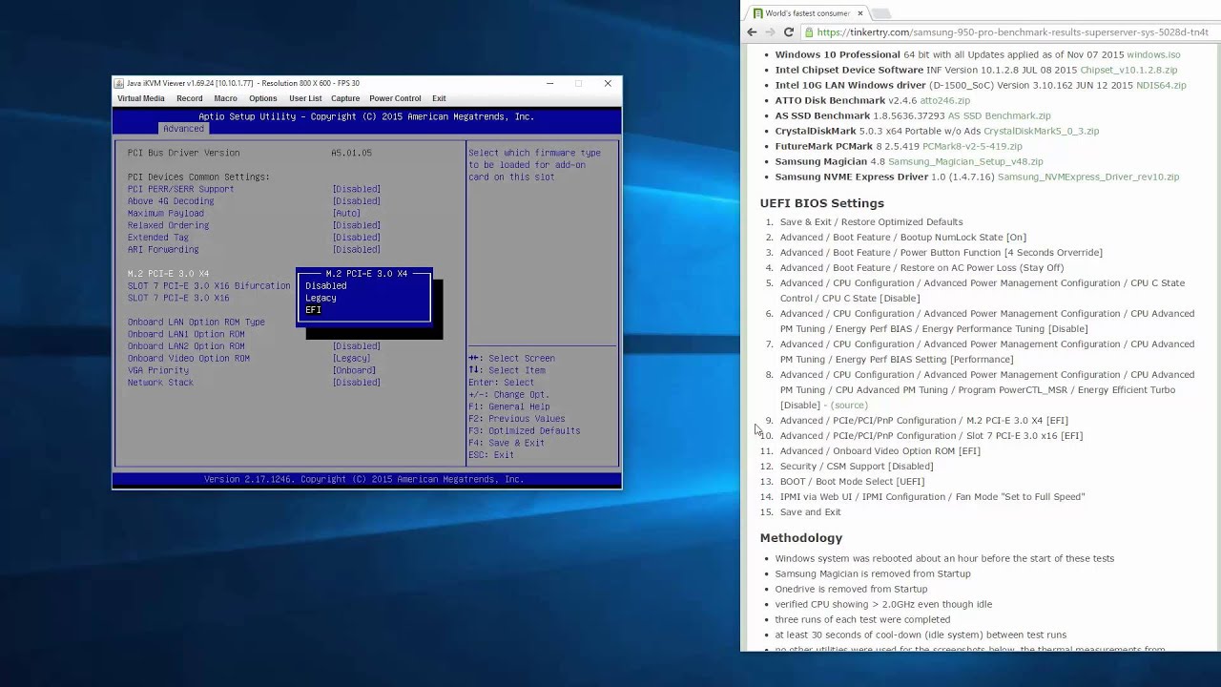Viewport: 1221px width, 687px height.
Task: Open Samsung_Magician_Setup_v48.zip link
Action: click(965, 161)
